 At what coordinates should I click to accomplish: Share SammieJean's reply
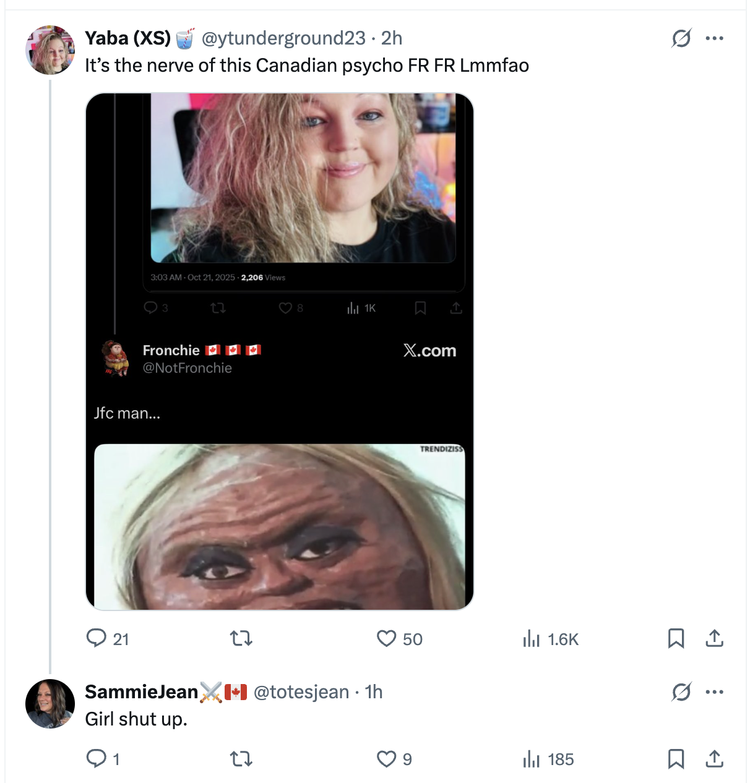(x=714, y=758)
